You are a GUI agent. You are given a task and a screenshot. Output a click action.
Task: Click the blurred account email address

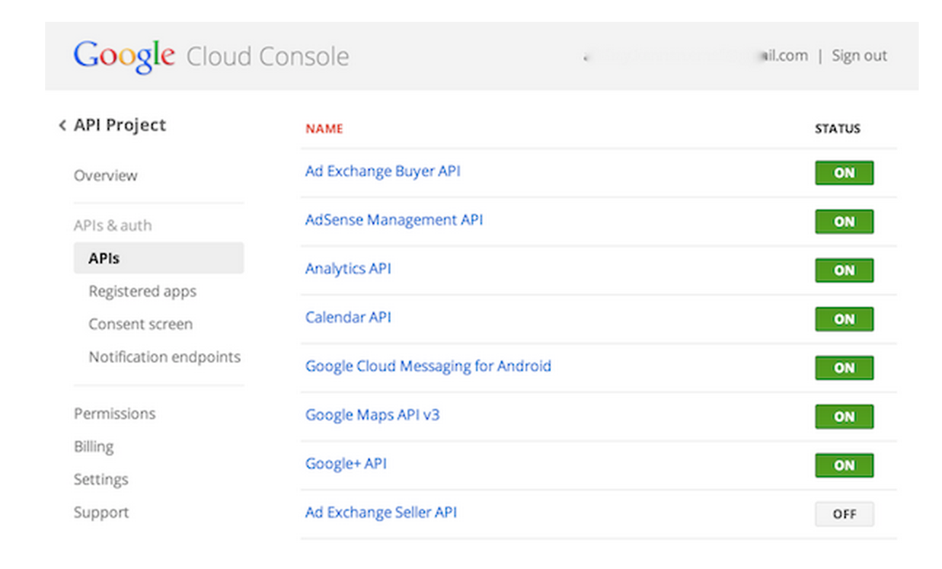pyautogui.click(x=695, y=56)
